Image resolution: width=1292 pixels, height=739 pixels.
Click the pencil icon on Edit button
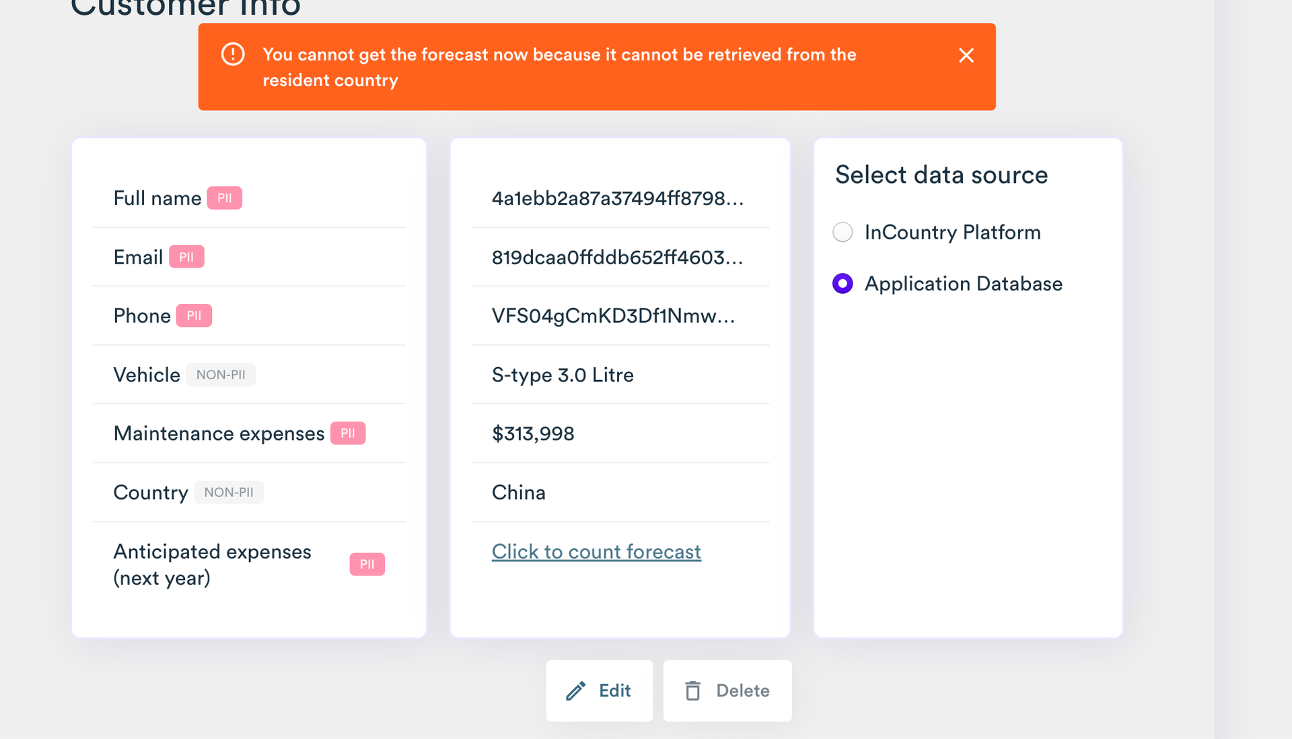coord(576,691)
